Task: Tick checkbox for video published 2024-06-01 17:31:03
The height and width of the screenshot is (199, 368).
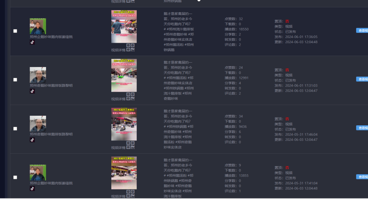Action: (15, 80)
